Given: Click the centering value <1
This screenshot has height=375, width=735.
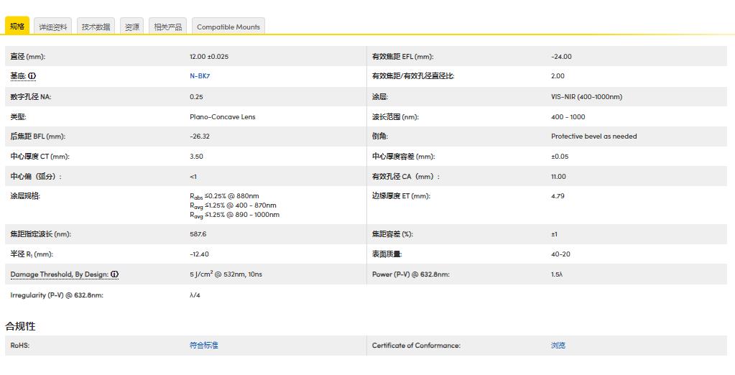Looking at the screenshot, I should (193, 177).
